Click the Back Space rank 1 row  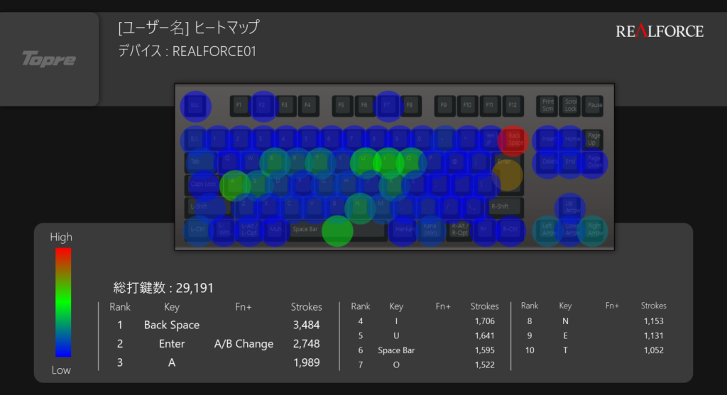tap(219, 325)
